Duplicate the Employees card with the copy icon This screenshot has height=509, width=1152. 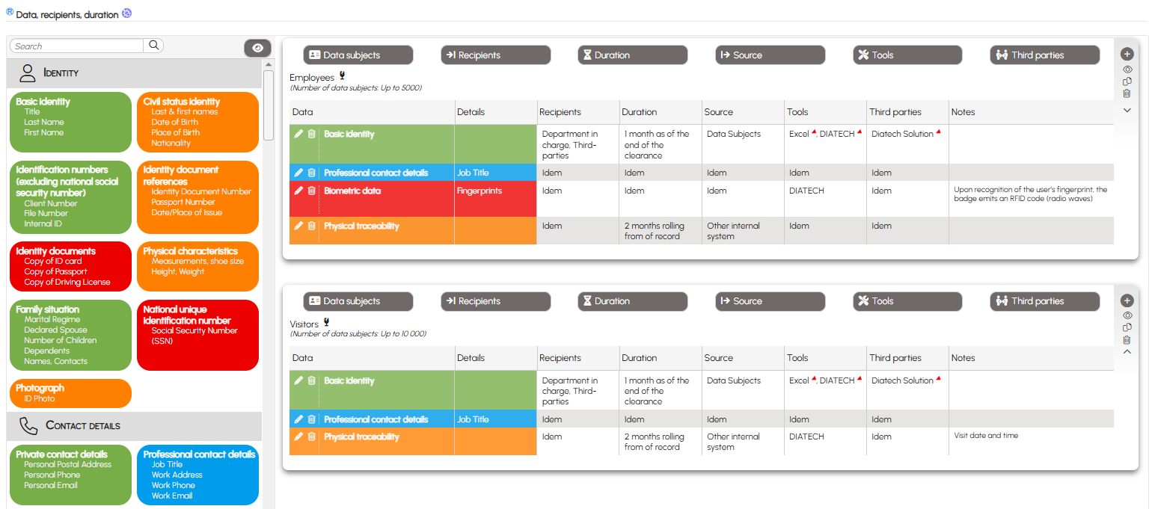[x=1127, y=81]
